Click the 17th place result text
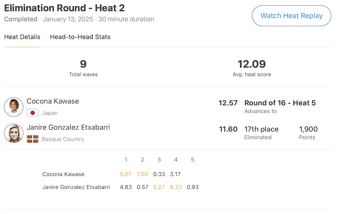This screenshot has height=214, width=337. pyautogui.click(x=261, y=129)
